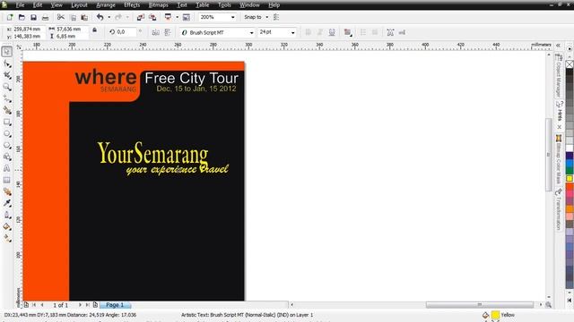Select the Polygon tool
The width and height of the screenshot is (574, 322).
tap(7, 145)
